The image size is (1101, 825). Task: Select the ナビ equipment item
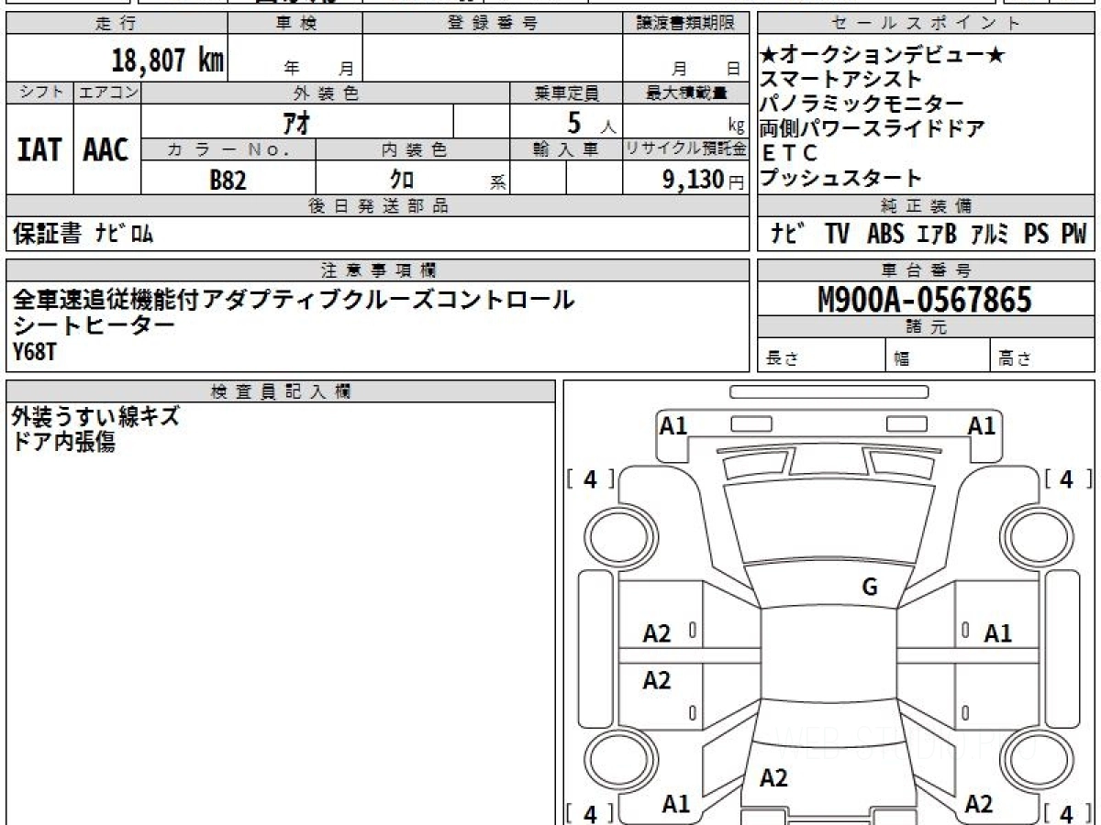pyautogui.click(x=788, y=234)
